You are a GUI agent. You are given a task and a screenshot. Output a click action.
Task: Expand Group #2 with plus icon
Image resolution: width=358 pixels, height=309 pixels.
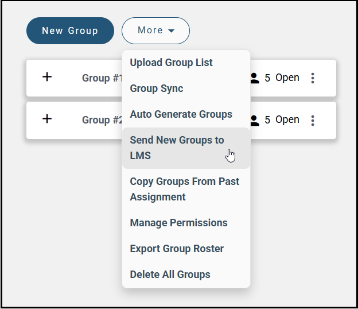pos(47,119)
